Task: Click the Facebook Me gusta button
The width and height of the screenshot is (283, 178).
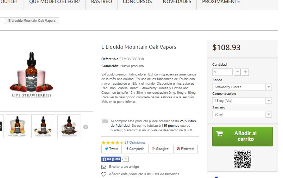Action: (x=111, y=159)
